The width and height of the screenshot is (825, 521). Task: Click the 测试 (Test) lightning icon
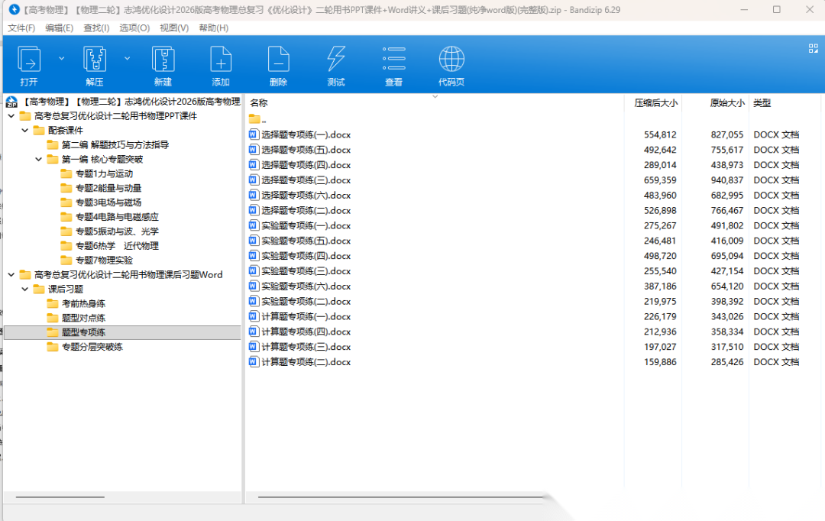pos(336,60)
